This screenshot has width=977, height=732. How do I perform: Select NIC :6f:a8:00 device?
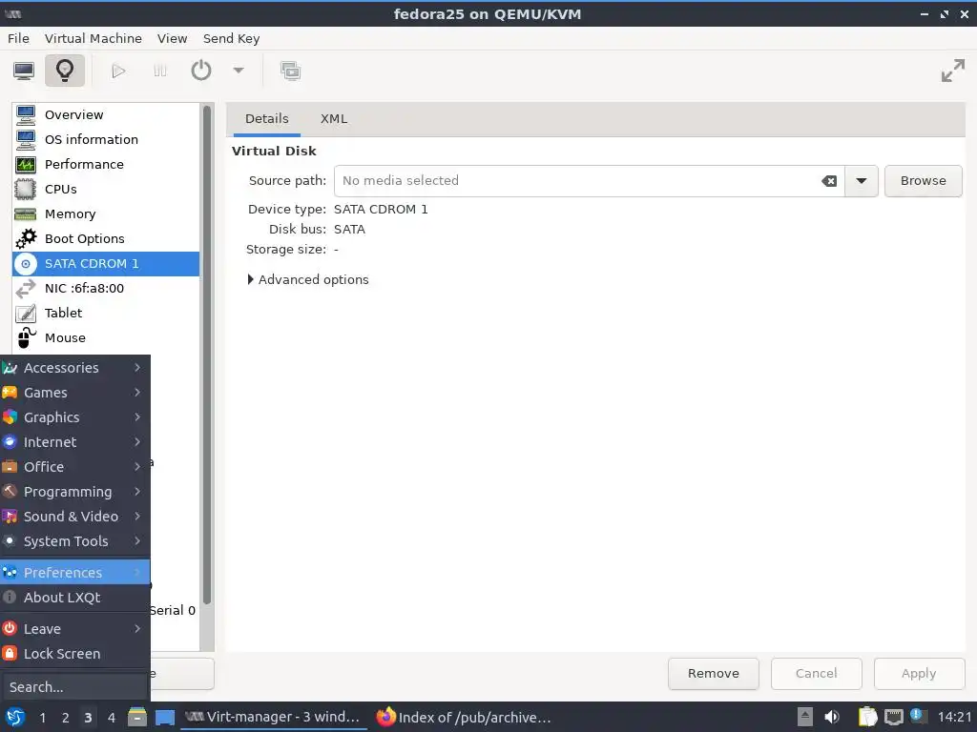click(x=106, y=288)
